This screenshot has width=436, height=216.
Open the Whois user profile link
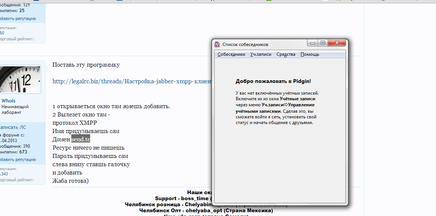9,101
